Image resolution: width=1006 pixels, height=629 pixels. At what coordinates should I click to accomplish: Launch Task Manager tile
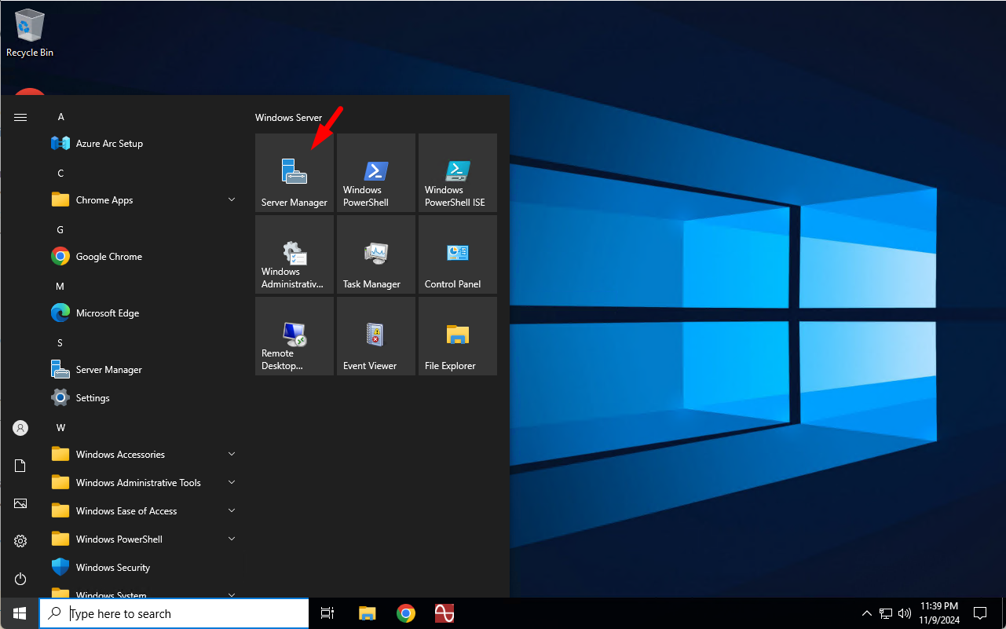point(376,254)
